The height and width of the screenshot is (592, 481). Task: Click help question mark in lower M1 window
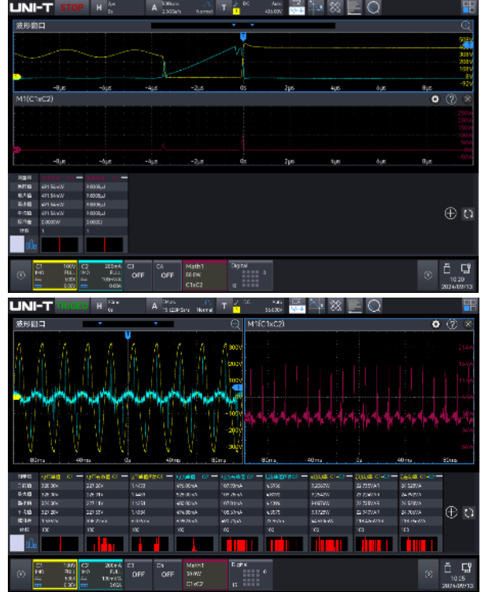tap(452, 324)
